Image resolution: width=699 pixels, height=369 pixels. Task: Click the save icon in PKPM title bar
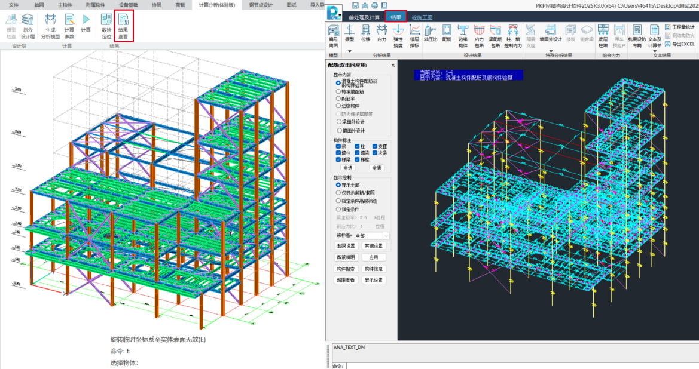click(x=355, y=5)
